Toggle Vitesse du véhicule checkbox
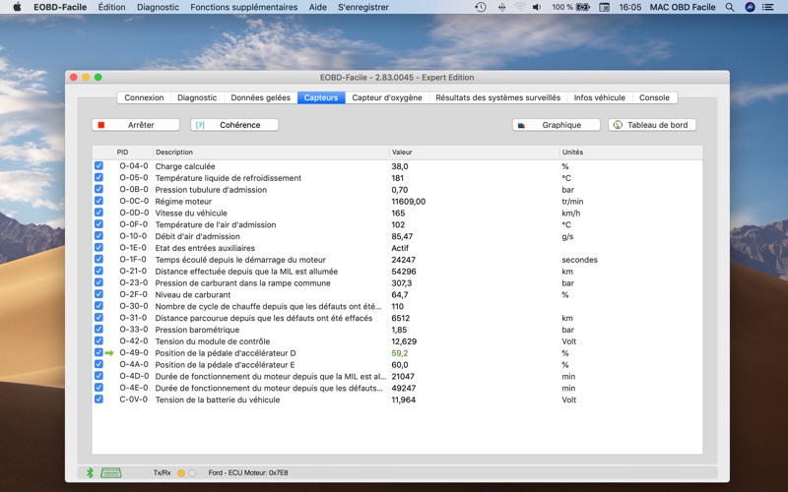Image resolution: width=788 pixels, height=492 pixels. [x=98, y=213]
